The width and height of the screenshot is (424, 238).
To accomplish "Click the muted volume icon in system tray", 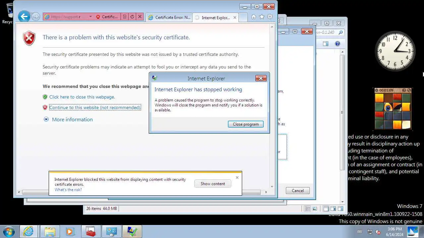I will [x=378, y=232].
